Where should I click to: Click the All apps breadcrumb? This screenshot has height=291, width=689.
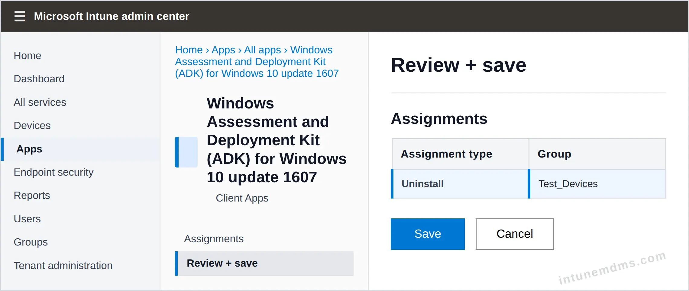(262, 50)
